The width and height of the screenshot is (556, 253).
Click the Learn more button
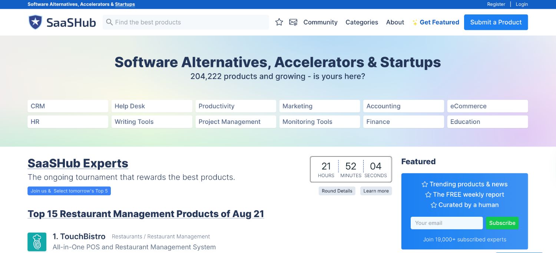click(376, 191)
